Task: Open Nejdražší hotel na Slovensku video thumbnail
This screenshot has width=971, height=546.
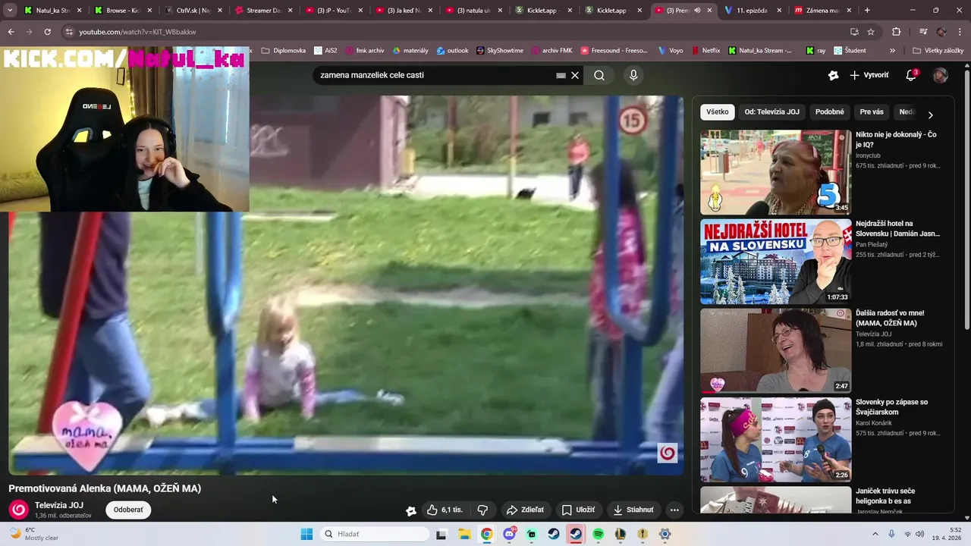Action: [775, 262]
